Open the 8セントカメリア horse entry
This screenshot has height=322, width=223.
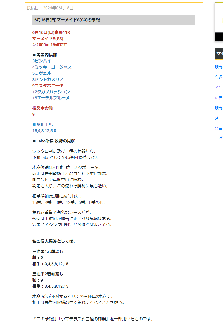pos(48,80)
